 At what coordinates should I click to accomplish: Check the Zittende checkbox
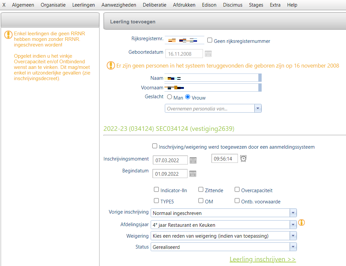pos(201,190)
